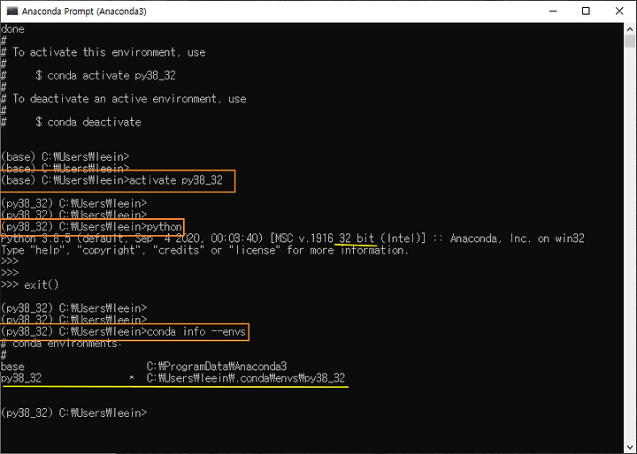Screen dimensions: 637x454
Task: Click the Anaconda Prompt title bar icon
Action: pyautogui.click(x=12, y=11)
